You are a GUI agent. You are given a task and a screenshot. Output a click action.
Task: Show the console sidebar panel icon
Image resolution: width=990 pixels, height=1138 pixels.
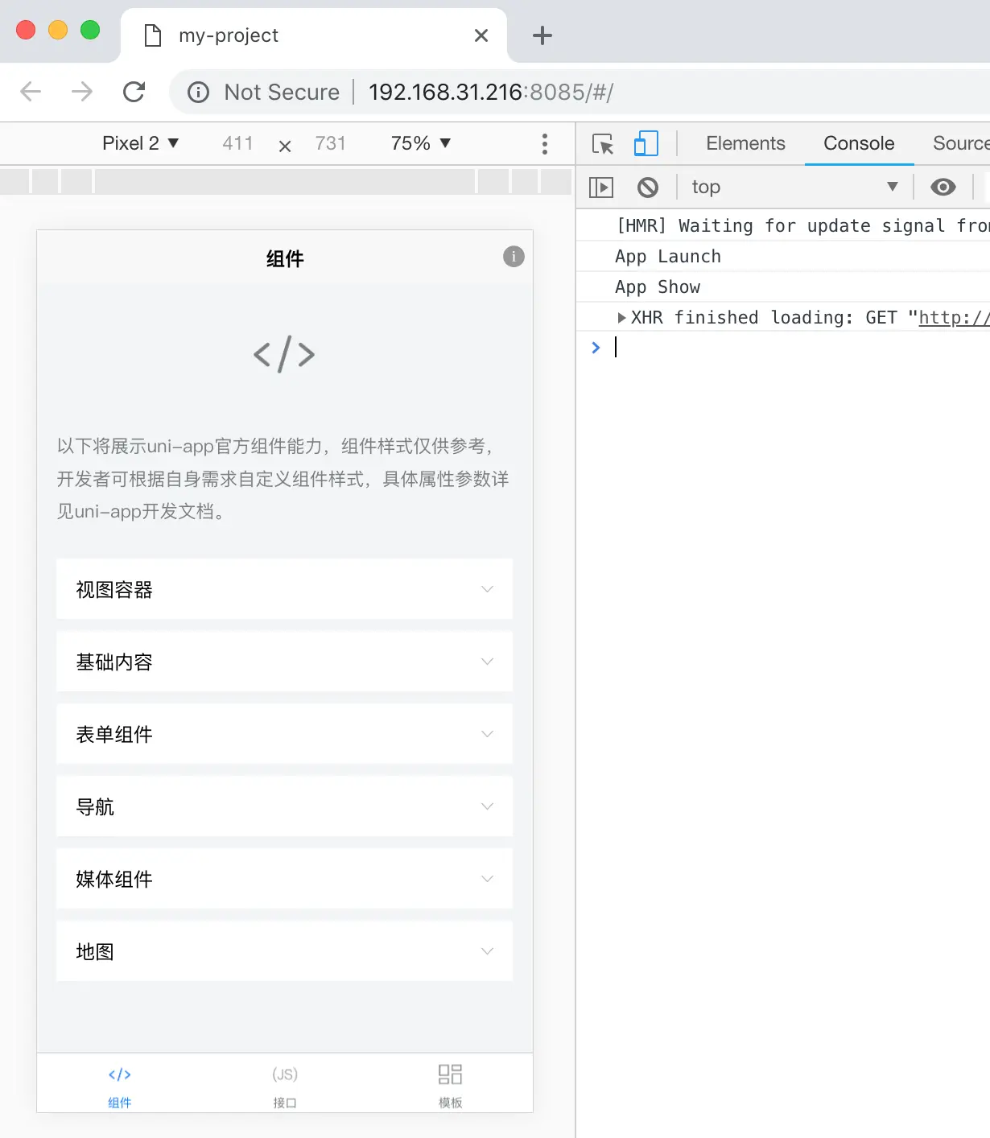601,188
